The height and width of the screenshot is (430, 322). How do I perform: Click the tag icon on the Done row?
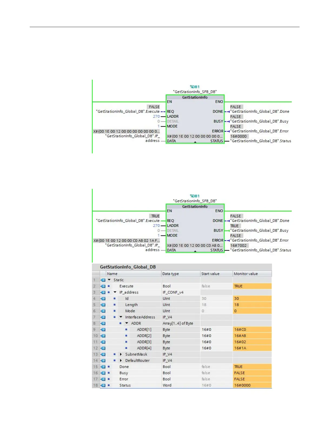pos(103,367)
